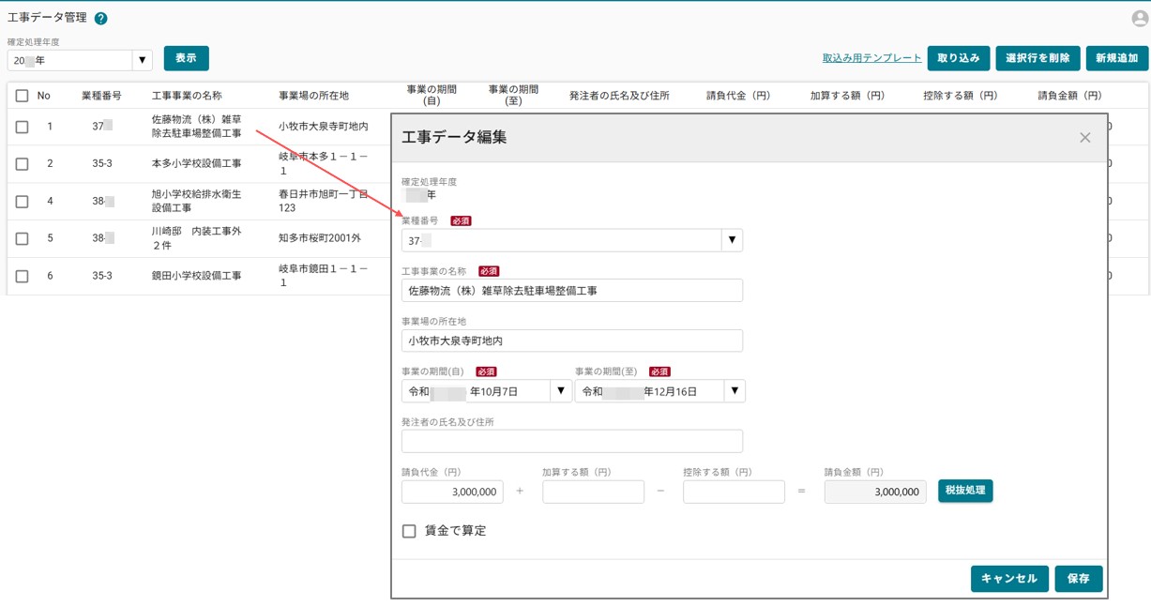Image resolution: width=1151 pixels, height=606 pixels.
Task: Check the row 6 鏡田小学校設備工事 checkbox
Action: point(23,276)
